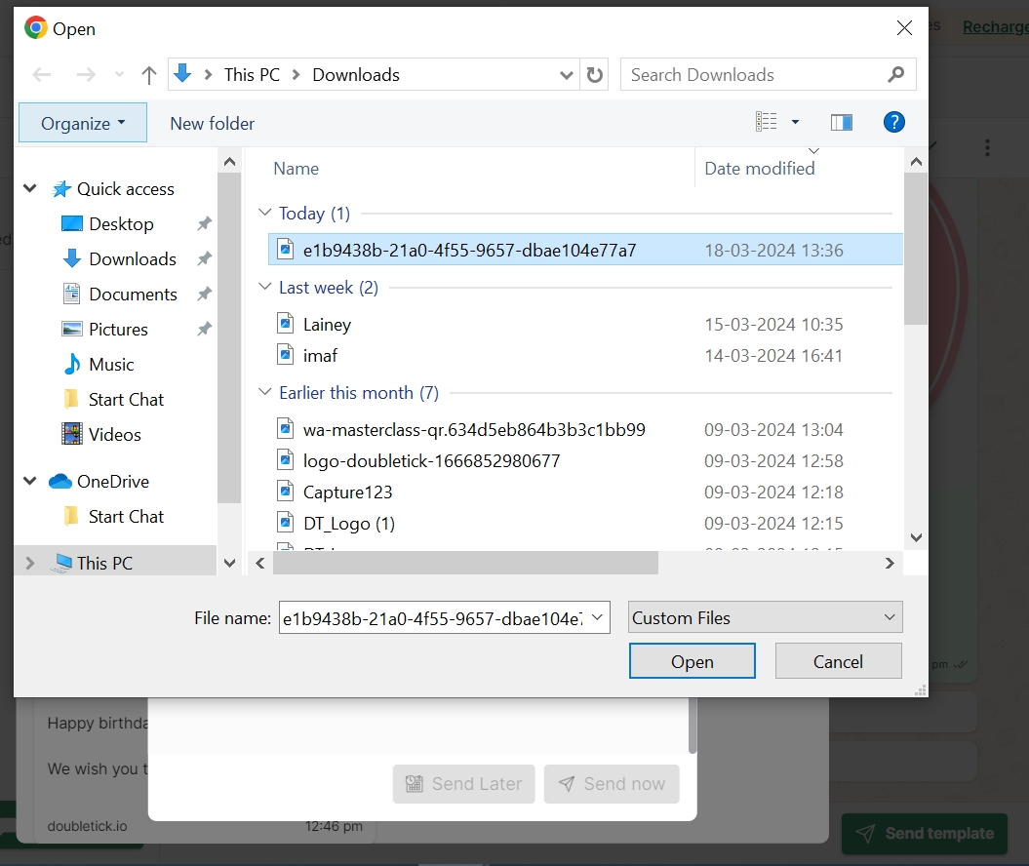Collapse the Last week group
Viewport: 1029px width, 866px height.
coord(264,288)
